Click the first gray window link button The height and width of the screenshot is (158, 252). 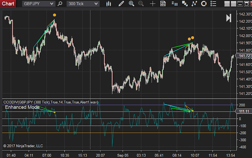coord(227,4)
